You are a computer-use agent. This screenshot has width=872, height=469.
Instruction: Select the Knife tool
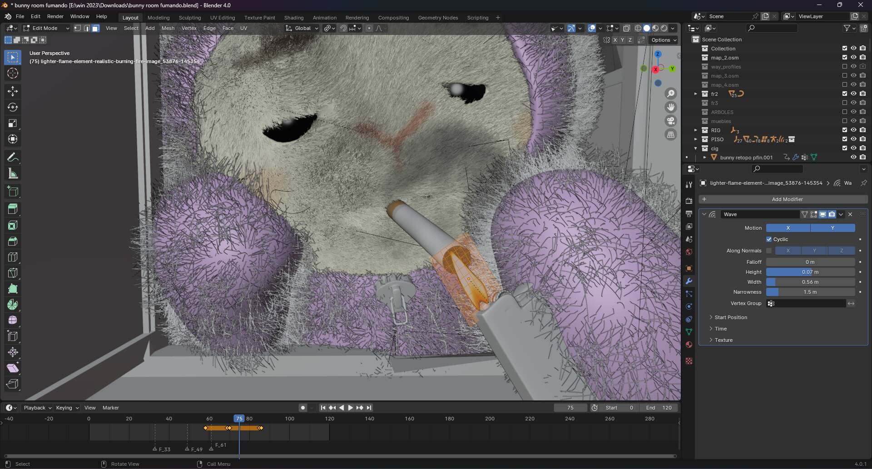(13, 273)
